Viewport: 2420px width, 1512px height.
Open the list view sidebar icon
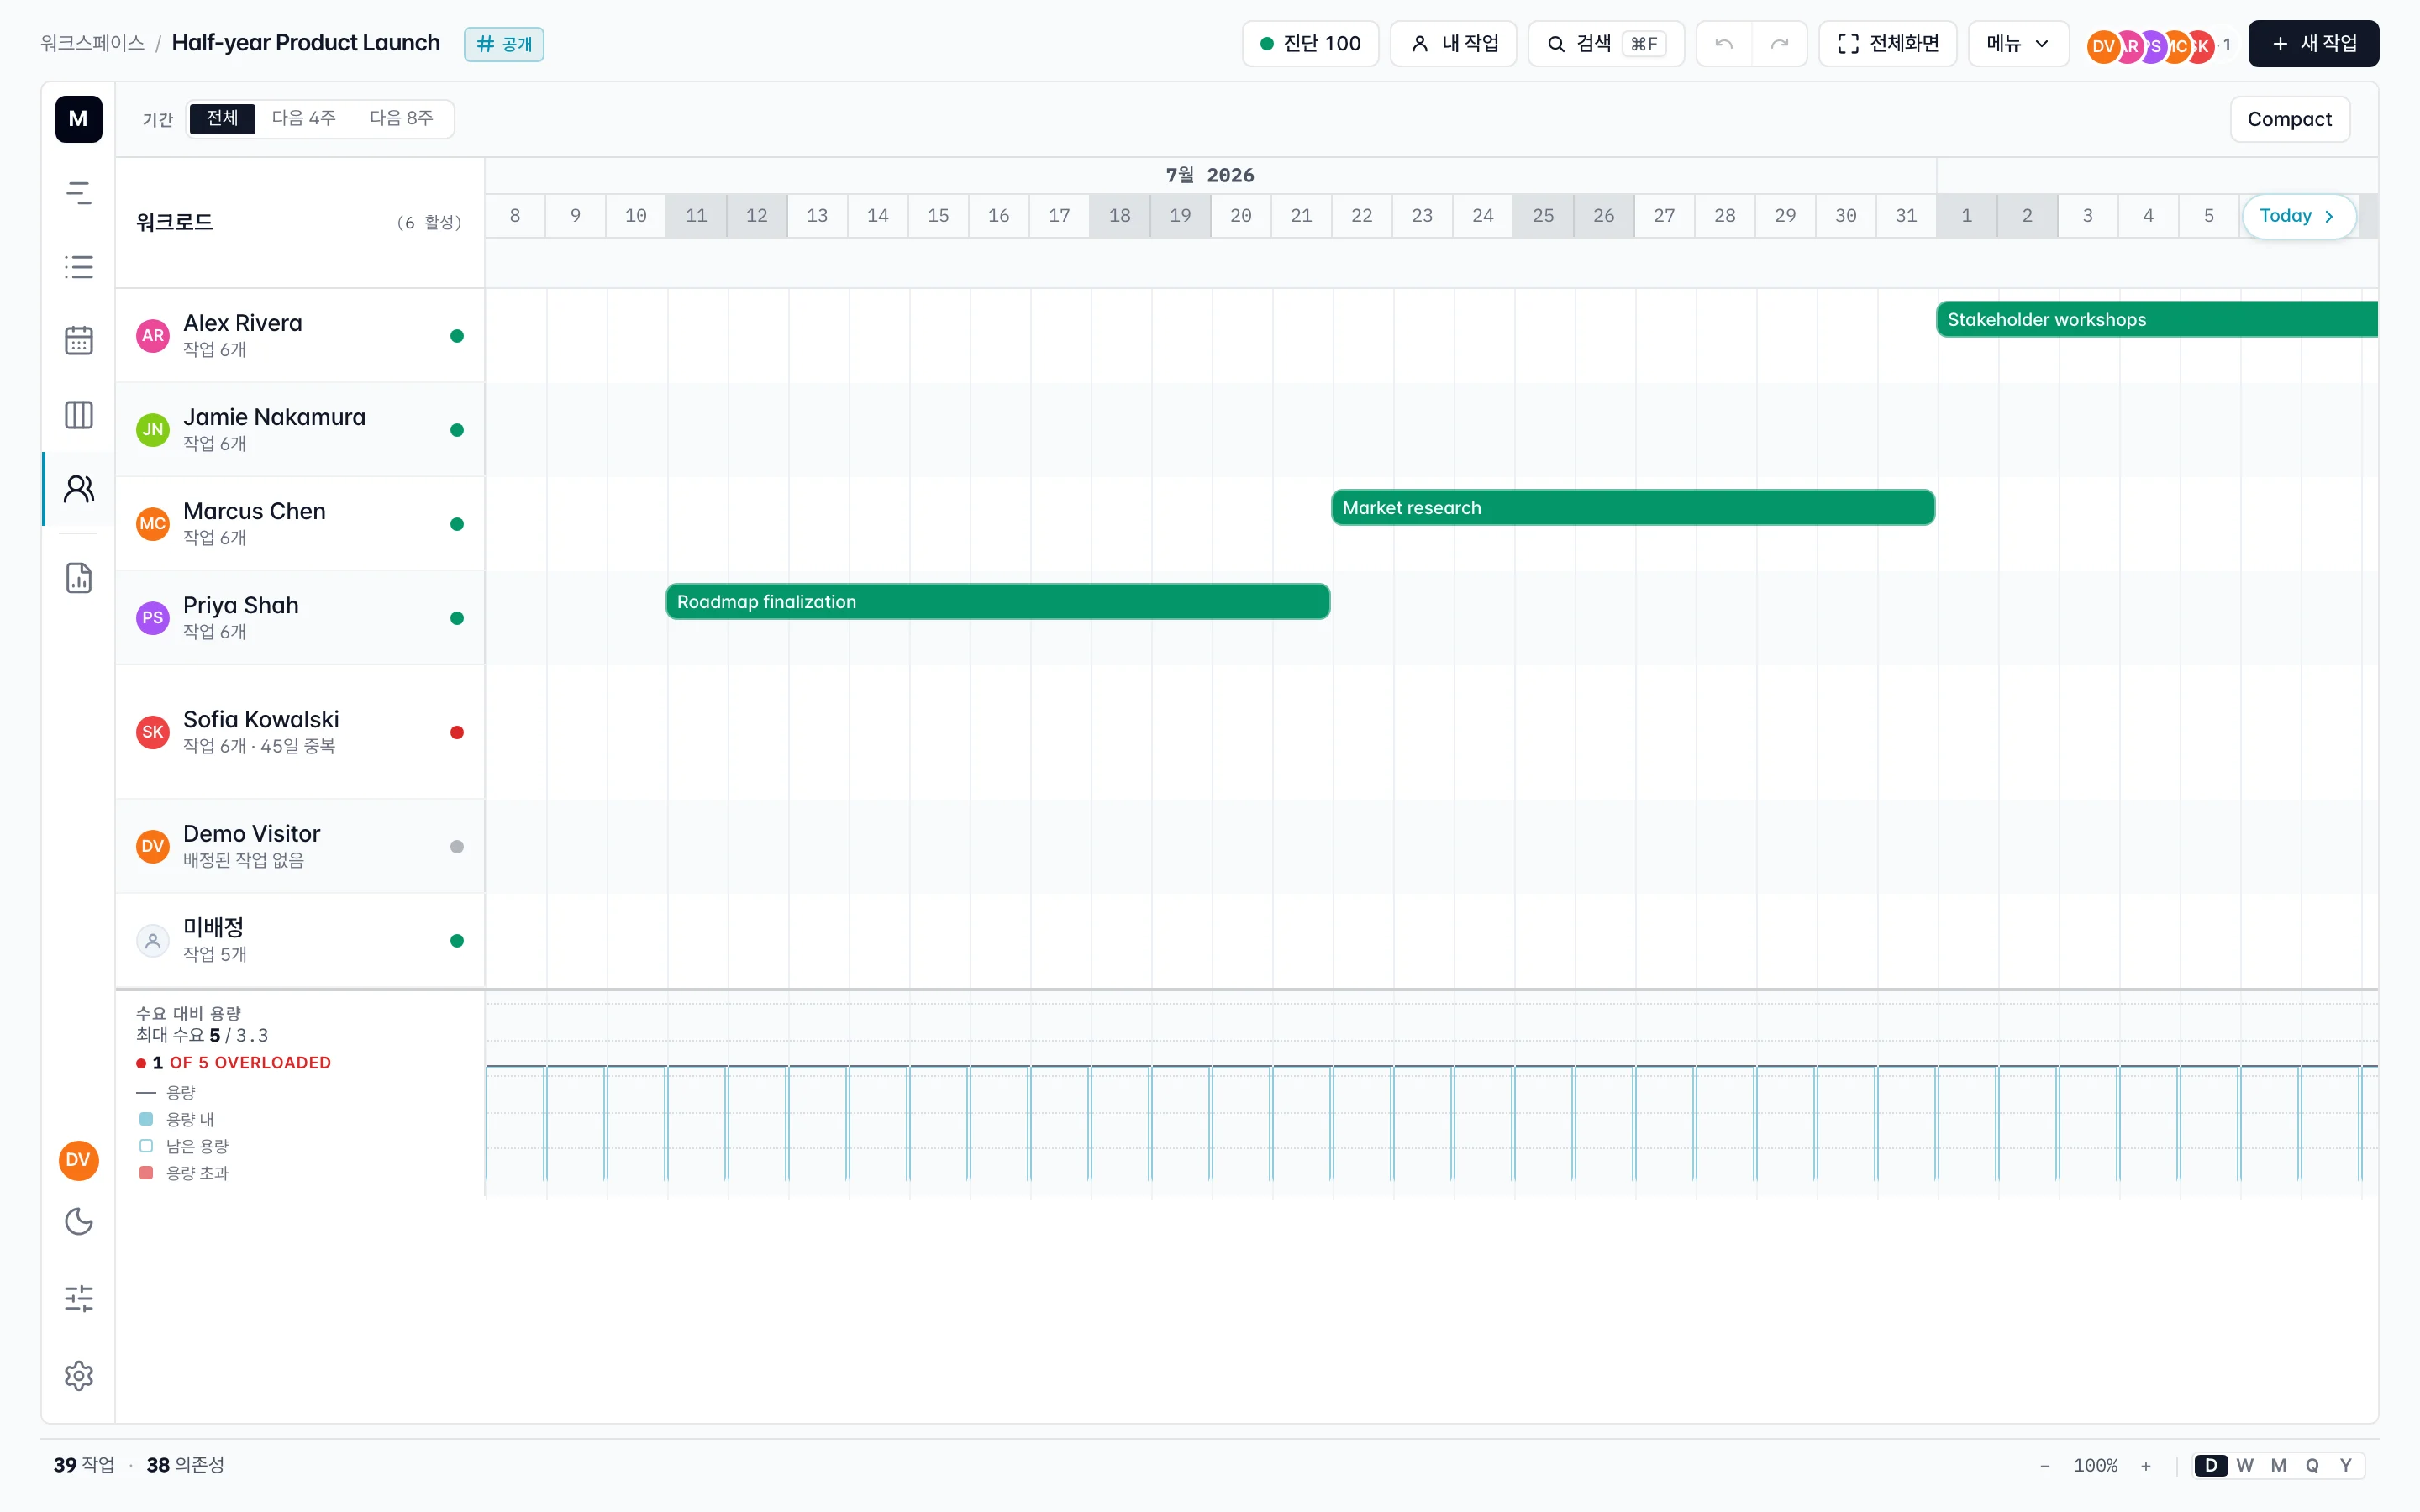(x=78, y=267)
